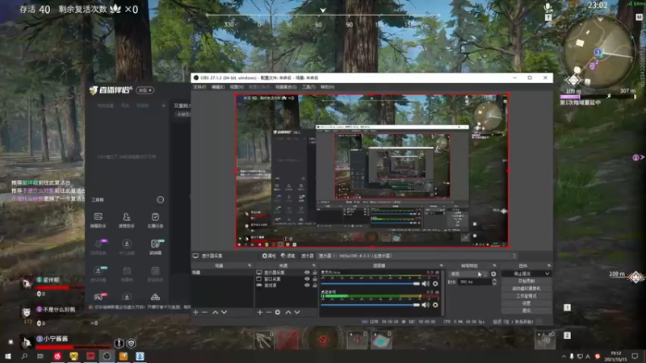Mute the 桌面音频 desktop audio channel
This screenshot has width=646, height=363.
426,305
